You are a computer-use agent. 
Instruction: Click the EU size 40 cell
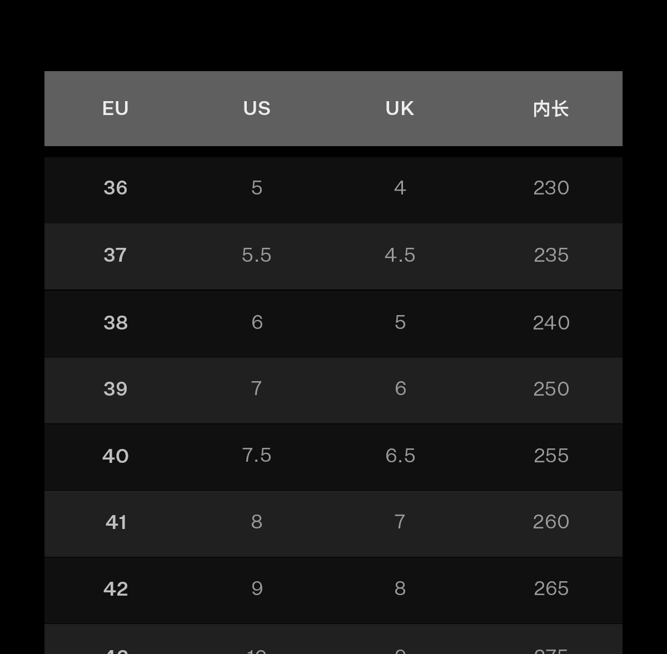(116, 456)
